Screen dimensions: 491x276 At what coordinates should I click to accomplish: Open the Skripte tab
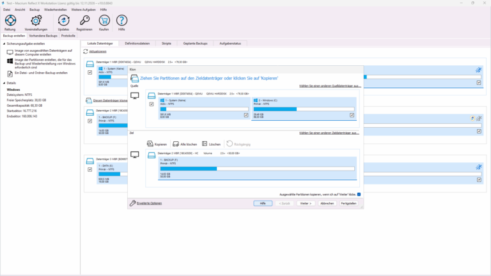coord(166,43)
